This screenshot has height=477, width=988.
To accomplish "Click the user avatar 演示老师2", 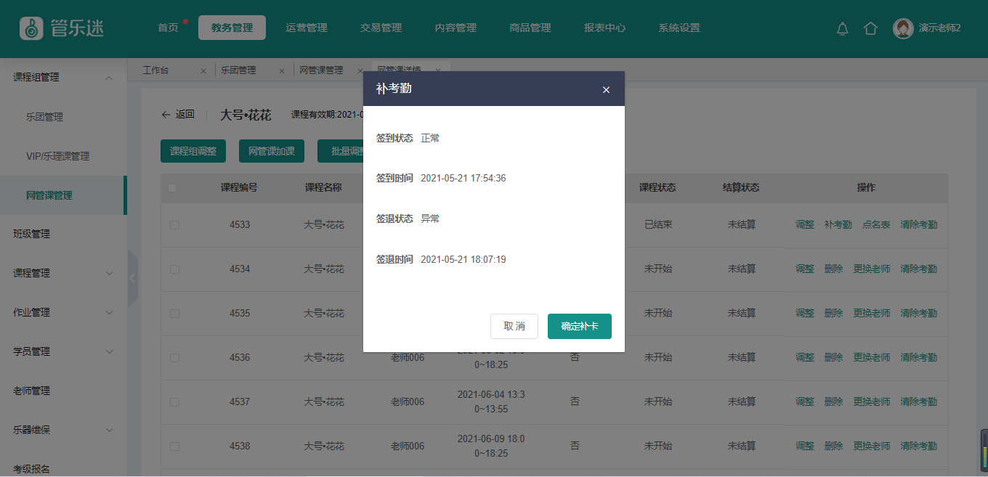I will tap(903, 28).
